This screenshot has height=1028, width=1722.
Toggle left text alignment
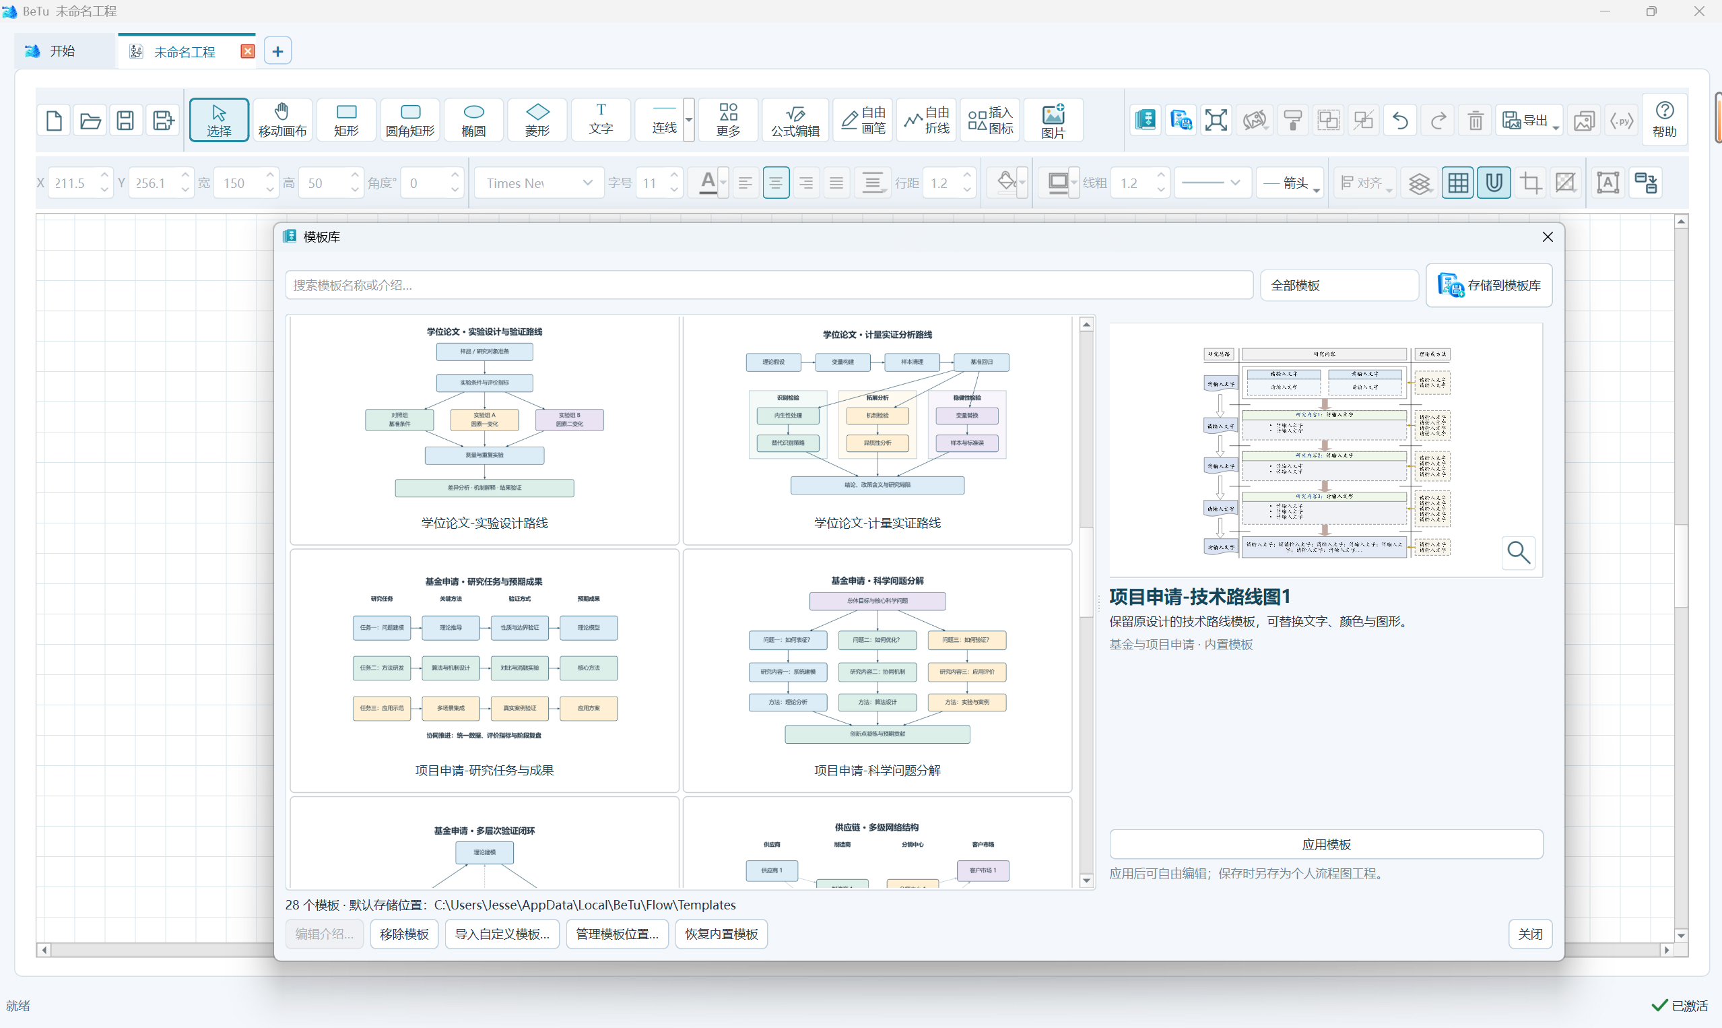tap(745, 183)
